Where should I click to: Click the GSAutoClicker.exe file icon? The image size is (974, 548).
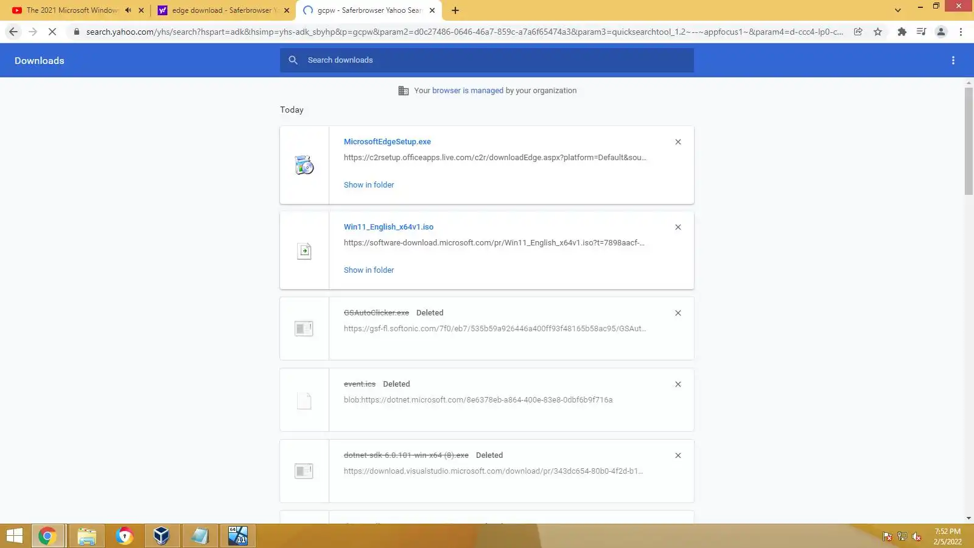(304, 329)
